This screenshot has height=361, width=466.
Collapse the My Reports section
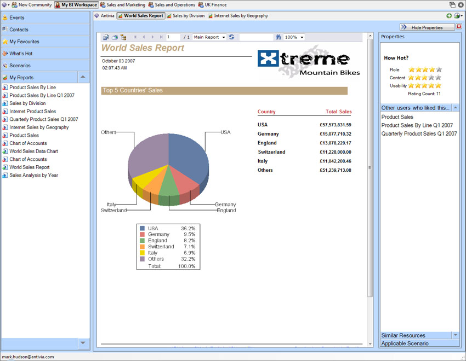tap(83, 77)
